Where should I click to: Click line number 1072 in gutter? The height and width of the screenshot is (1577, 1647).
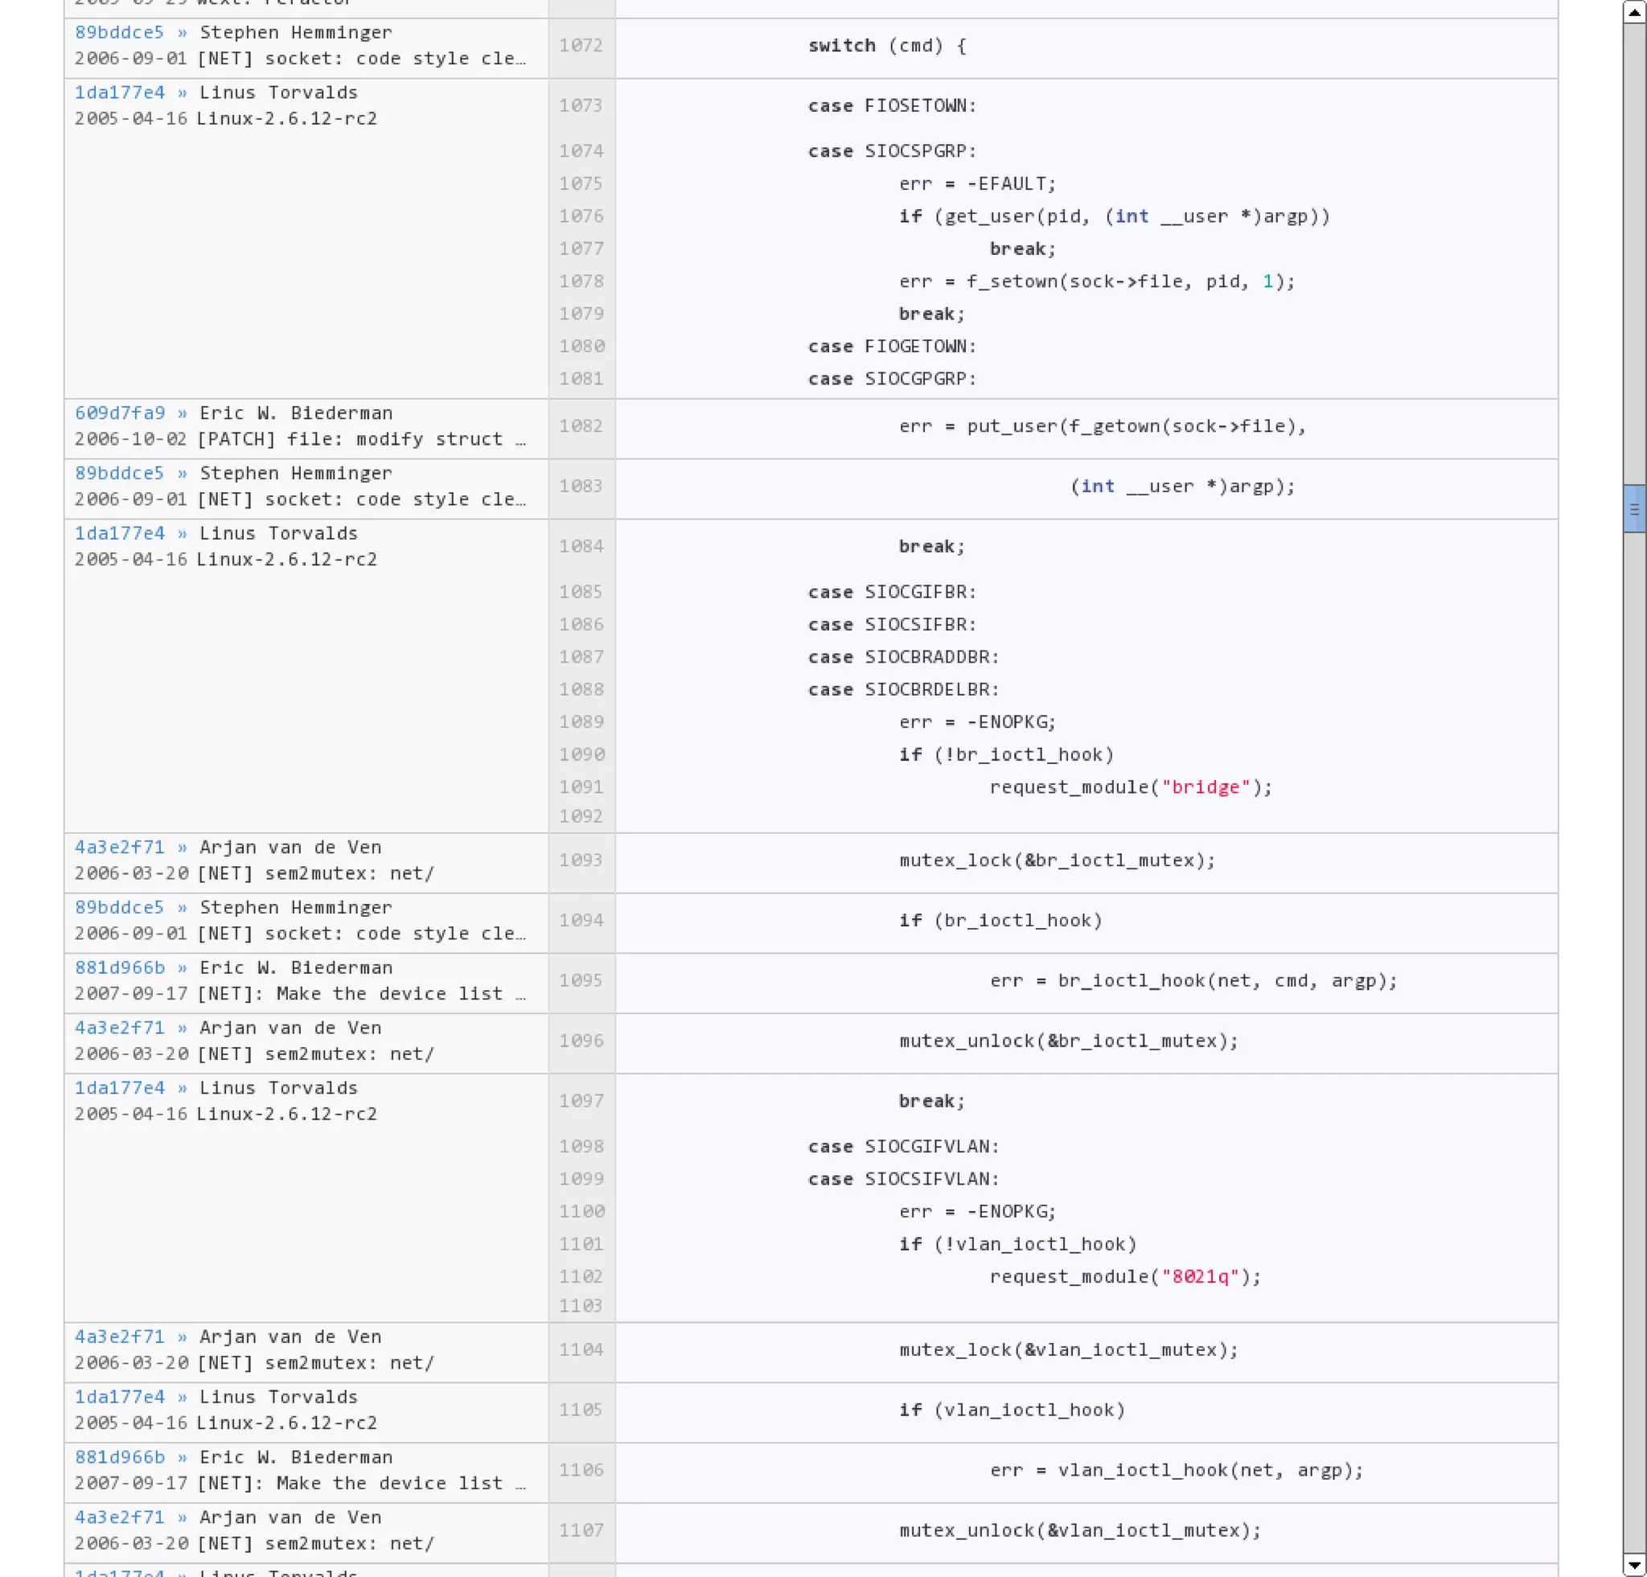point(581,45)
